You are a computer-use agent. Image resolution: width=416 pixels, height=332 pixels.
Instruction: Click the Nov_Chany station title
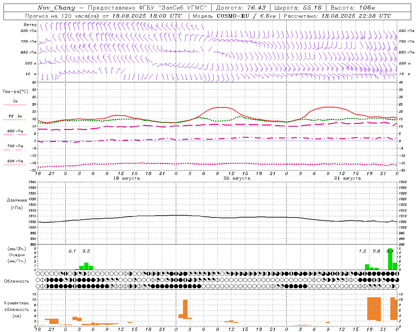tap(56, 8)
